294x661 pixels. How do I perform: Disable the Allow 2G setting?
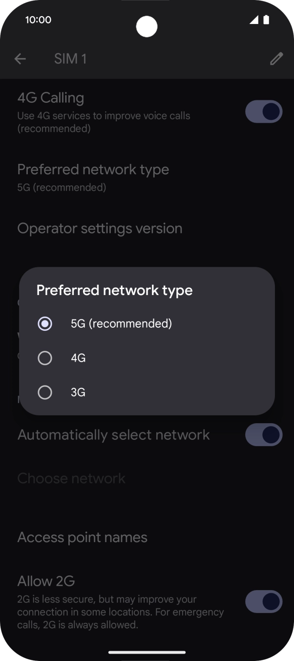coord(264,602)
